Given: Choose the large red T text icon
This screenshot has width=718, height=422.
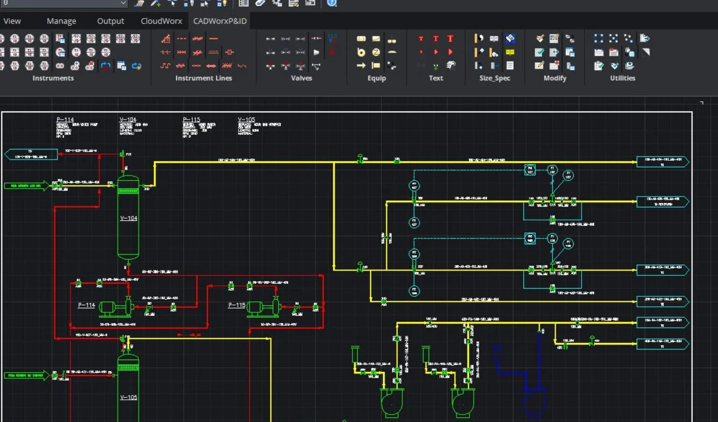Looking at the screenshot, I should 451,39.
